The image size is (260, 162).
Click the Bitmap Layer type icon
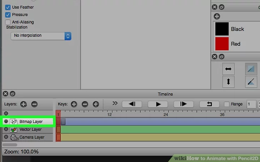pos(14,121)
